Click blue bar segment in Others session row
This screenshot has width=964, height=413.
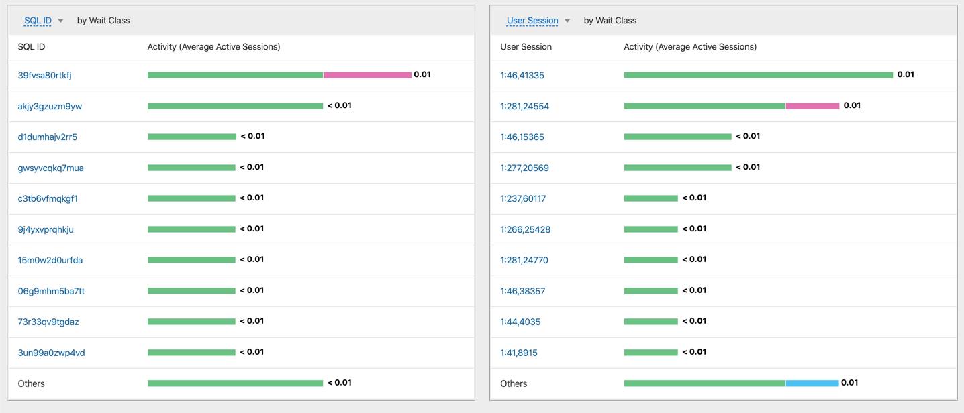coord(812,383)
